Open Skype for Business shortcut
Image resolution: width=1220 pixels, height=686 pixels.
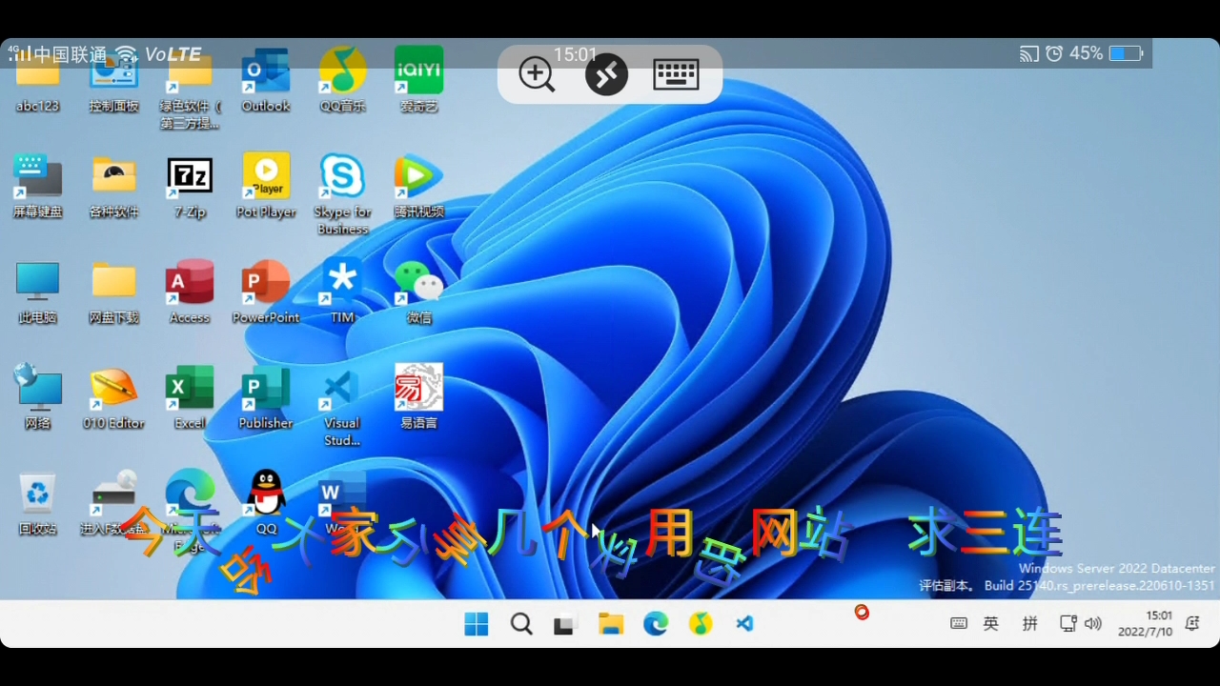(342, 193)
